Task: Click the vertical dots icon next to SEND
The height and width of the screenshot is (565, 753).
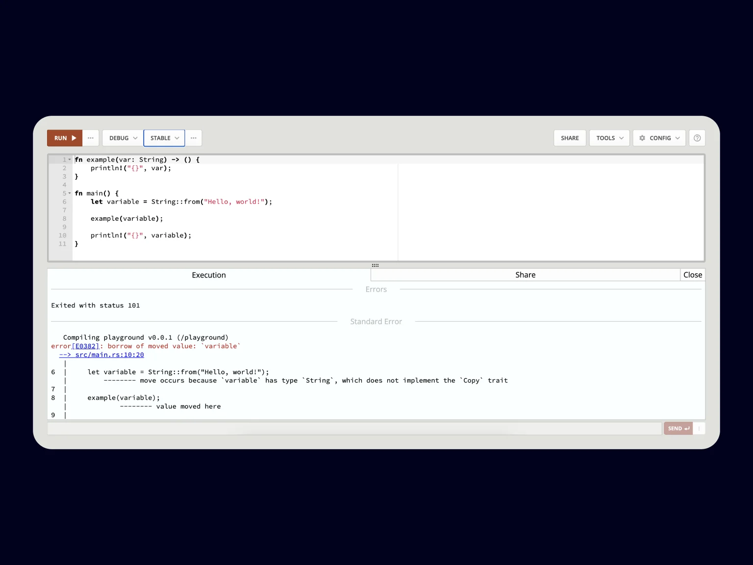Action: click(699, 428)
